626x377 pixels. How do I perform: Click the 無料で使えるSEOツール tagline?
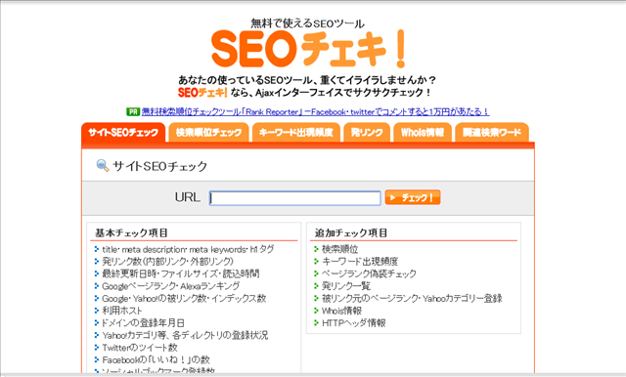pos(308,23)
